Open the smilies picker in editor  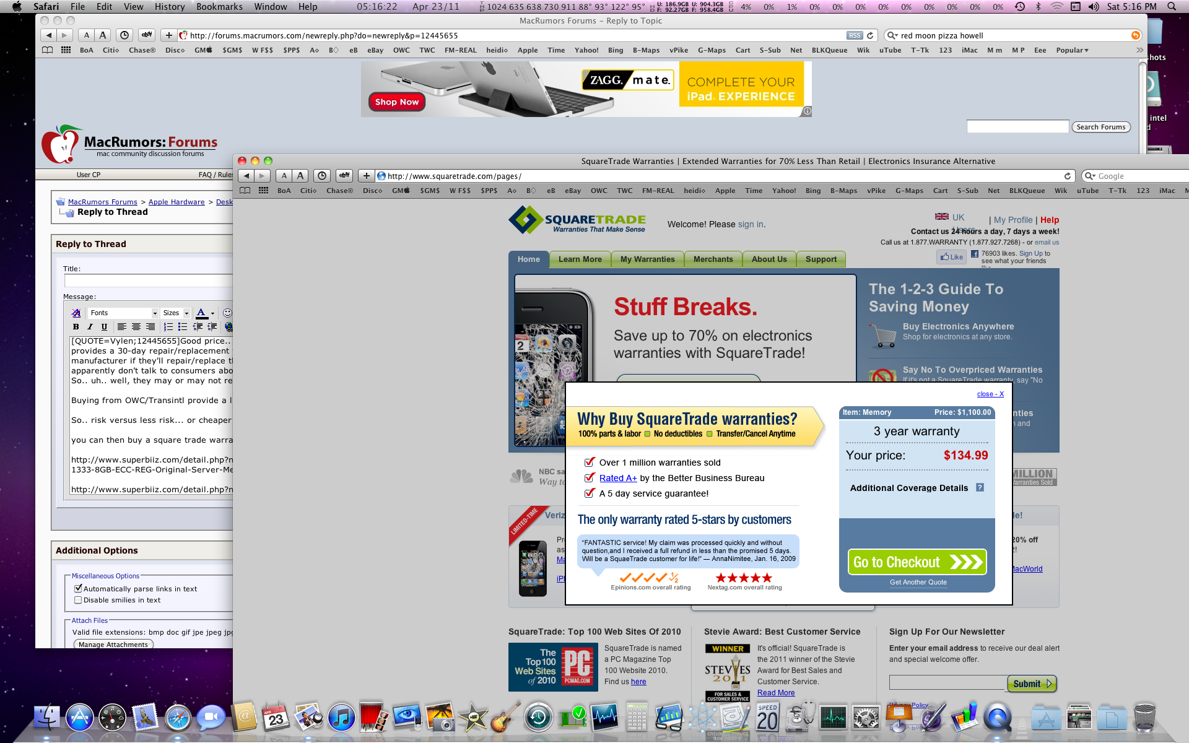227,313
